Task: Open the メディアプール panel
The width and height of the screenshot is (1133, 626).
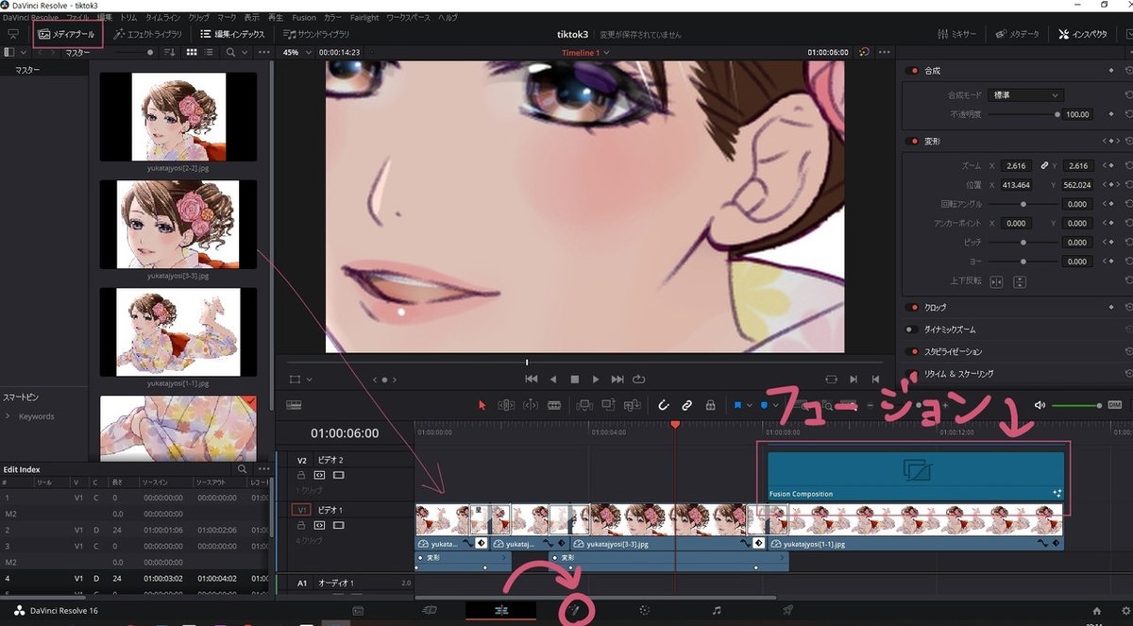Action: click(66, 34)
